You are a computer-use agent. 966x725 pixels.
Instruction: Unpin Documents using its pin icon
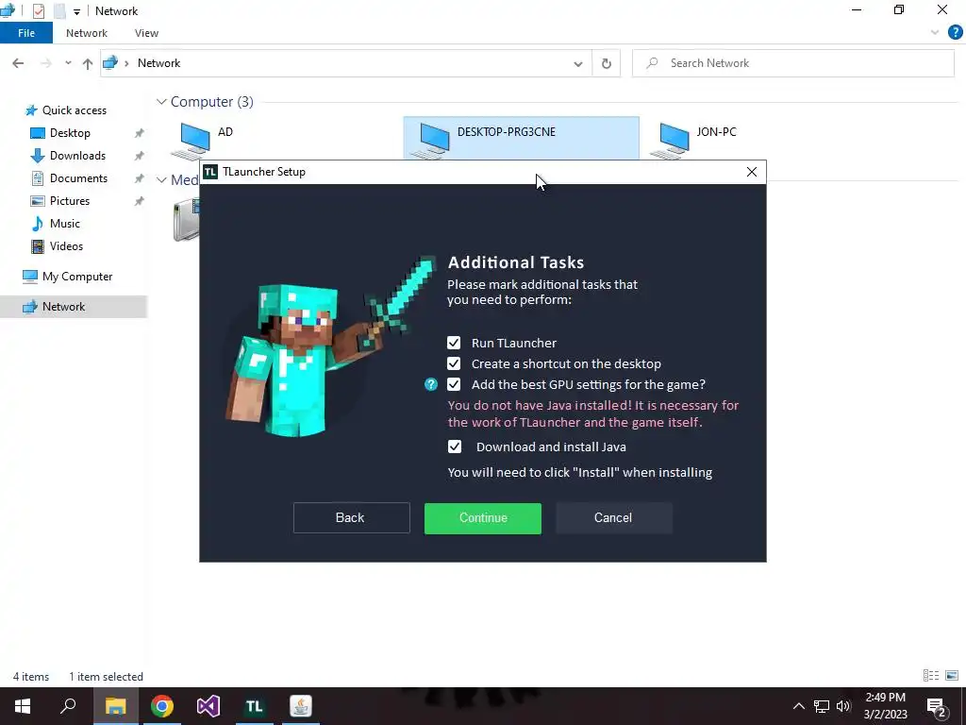(140, 178)
